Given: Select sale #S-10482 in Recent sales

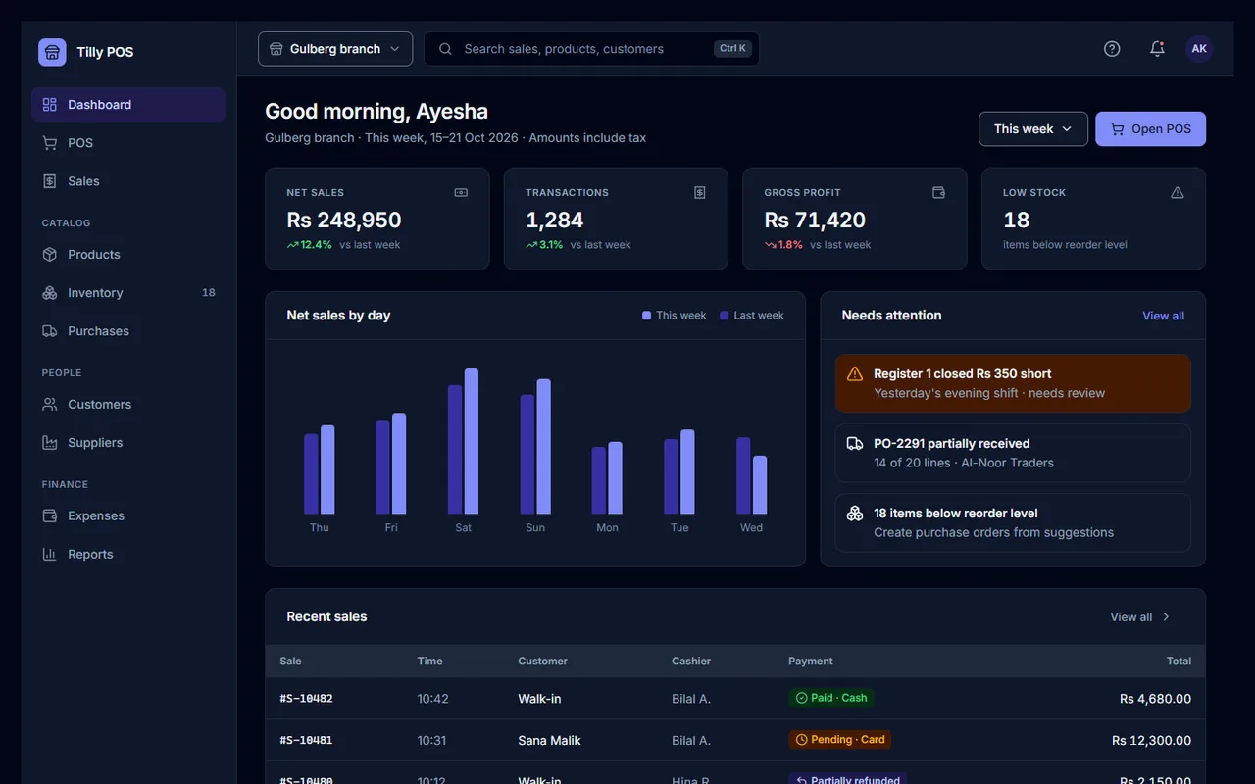Looking at the screenshot, I should coord(306,699).
